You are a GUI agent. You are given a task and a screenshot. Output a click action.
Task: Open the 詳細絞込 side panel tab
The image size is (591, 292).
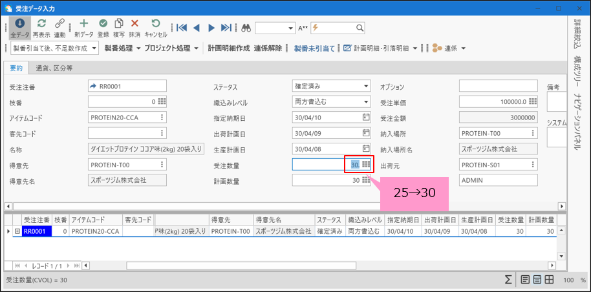point(577,34)
